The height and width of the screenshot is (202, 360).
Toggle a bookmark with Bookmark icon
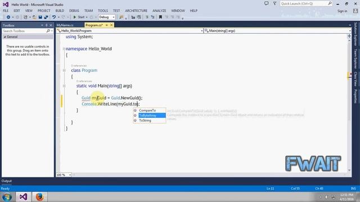coord(160,17)
